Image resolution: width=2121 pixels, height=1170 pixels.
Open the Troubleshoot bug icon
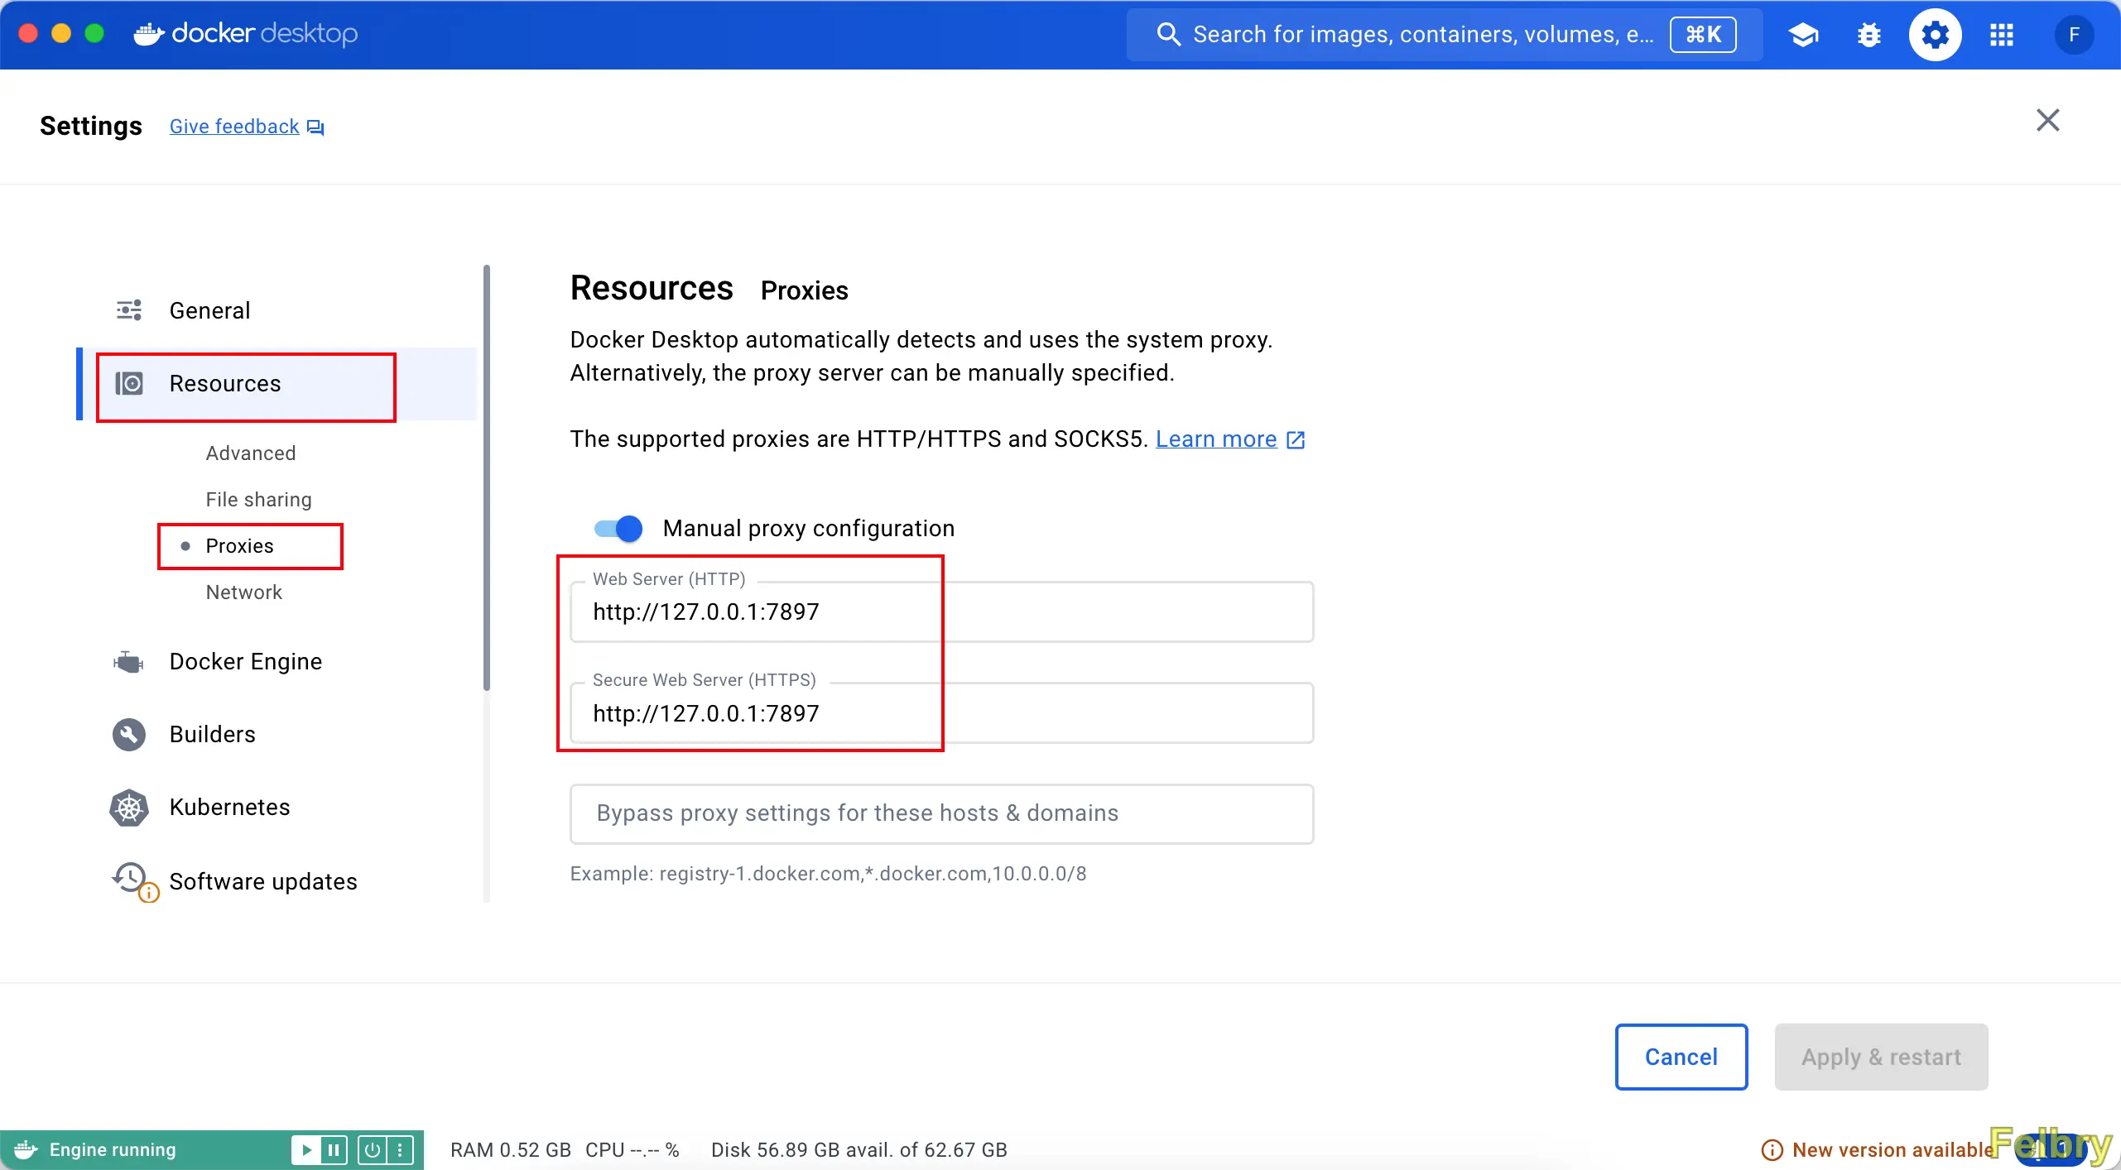(1869, 35)
